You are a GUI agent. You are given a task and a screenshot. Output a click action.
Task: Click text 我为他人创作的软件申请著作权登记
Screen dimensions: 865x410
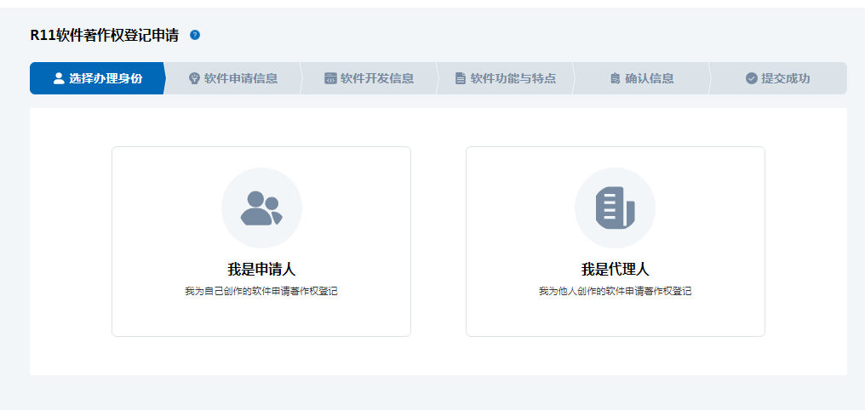click(x=615, y=292)
